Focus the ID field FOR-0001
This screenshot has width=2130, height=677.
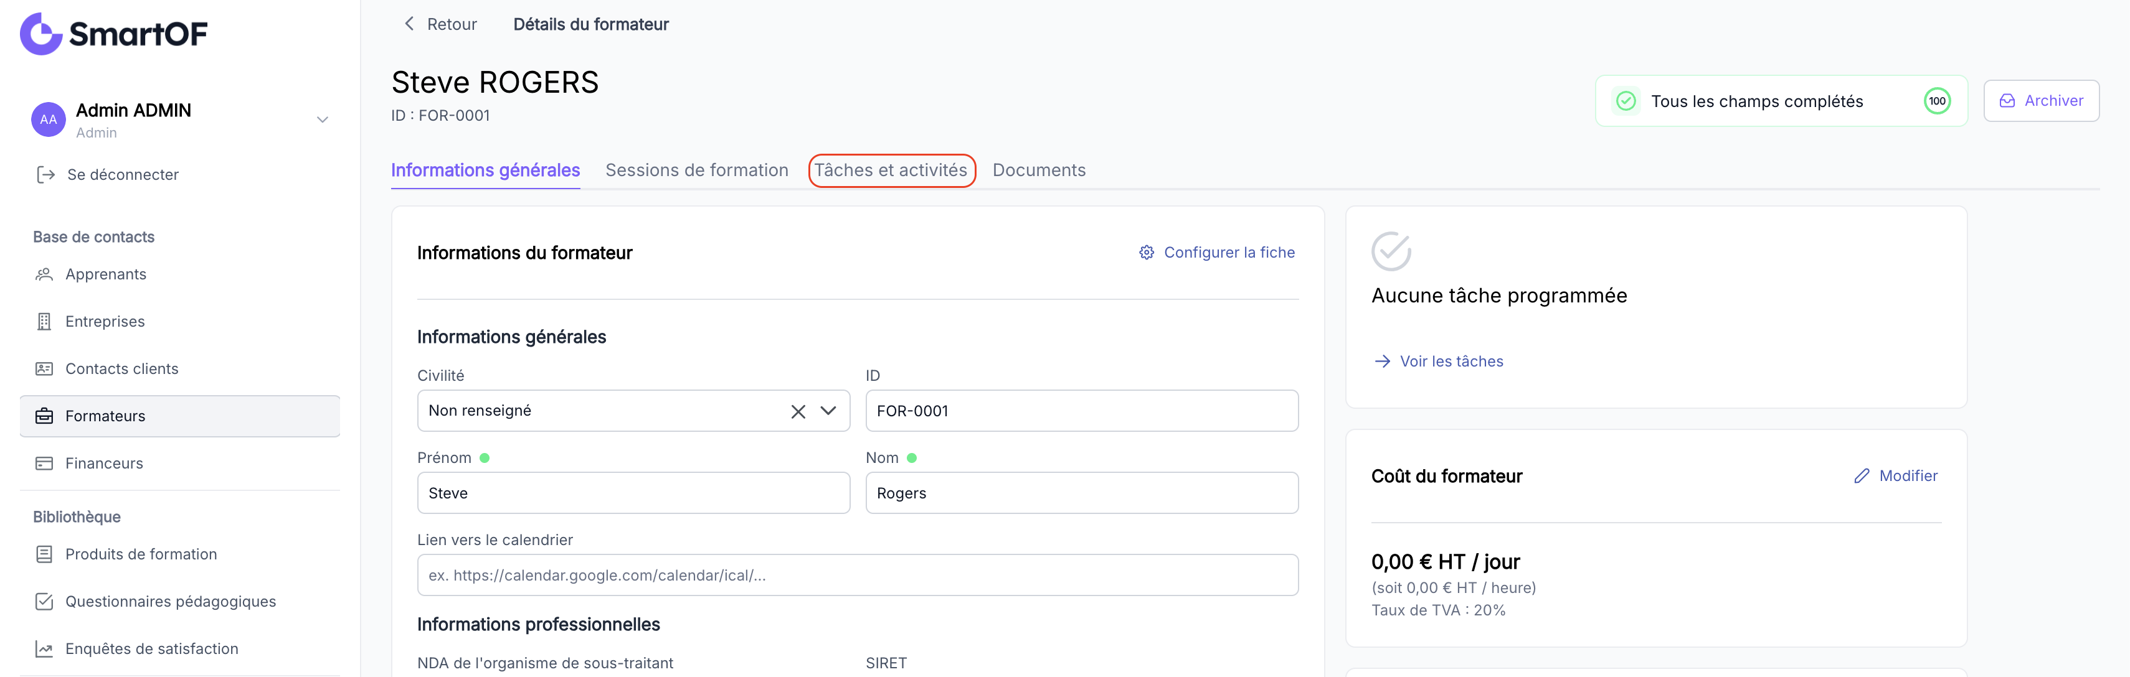click(x=1082, y=411)
